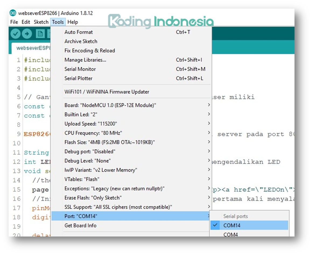Click 'engendalikan LED' comment on line 12

click(x=246, y=162)
